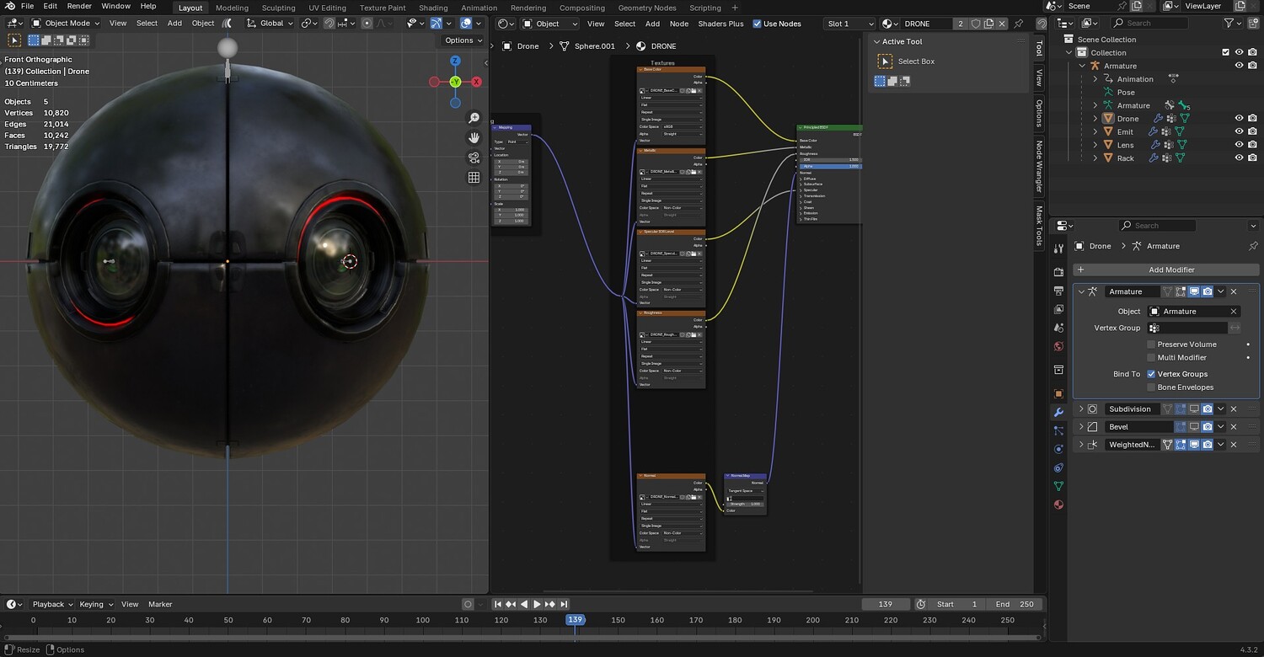Expand the Rack object in outliner
Screen dimensions: 1264x657
pyautogui.click(x=1095, y=158)
